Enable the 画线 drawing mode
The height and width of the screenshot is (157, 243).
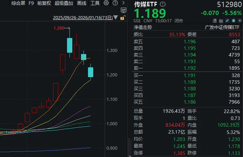[x=81, y=3]
